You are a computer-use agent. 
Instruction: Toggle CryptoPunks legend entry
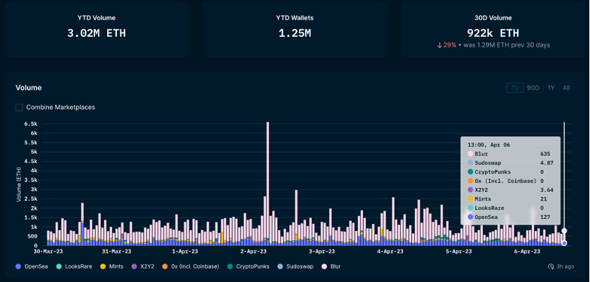click(248, 266)
